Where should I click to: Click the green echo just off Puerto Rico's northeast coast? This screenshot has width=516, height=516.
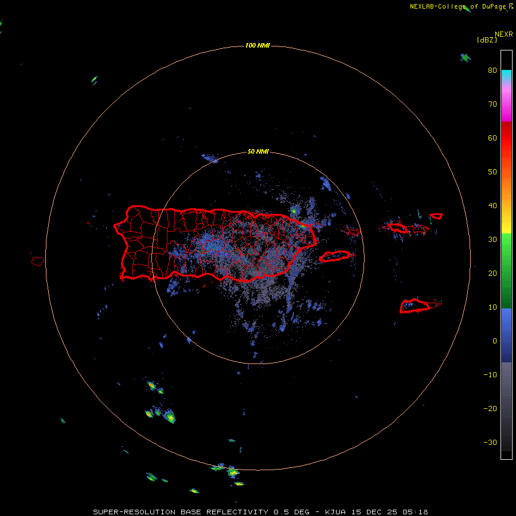294,210
